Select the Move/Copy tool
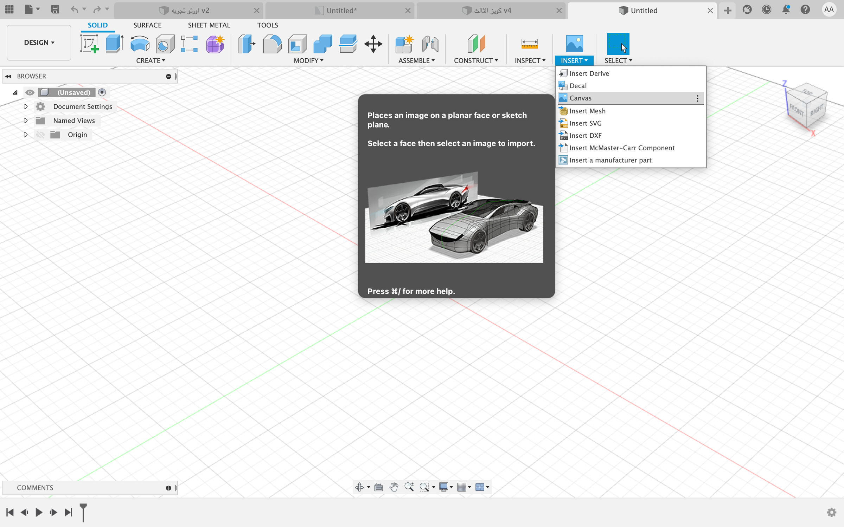Screen dimensions: 844x527 coord(373,44)
